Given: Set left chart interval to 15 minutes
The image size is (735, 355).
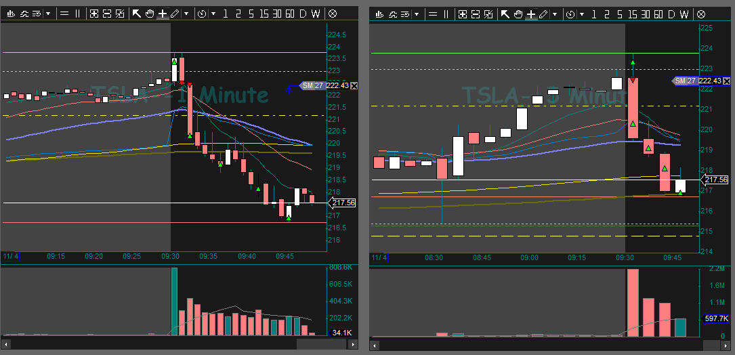Looking at the screenshot, I should [264, 14].
